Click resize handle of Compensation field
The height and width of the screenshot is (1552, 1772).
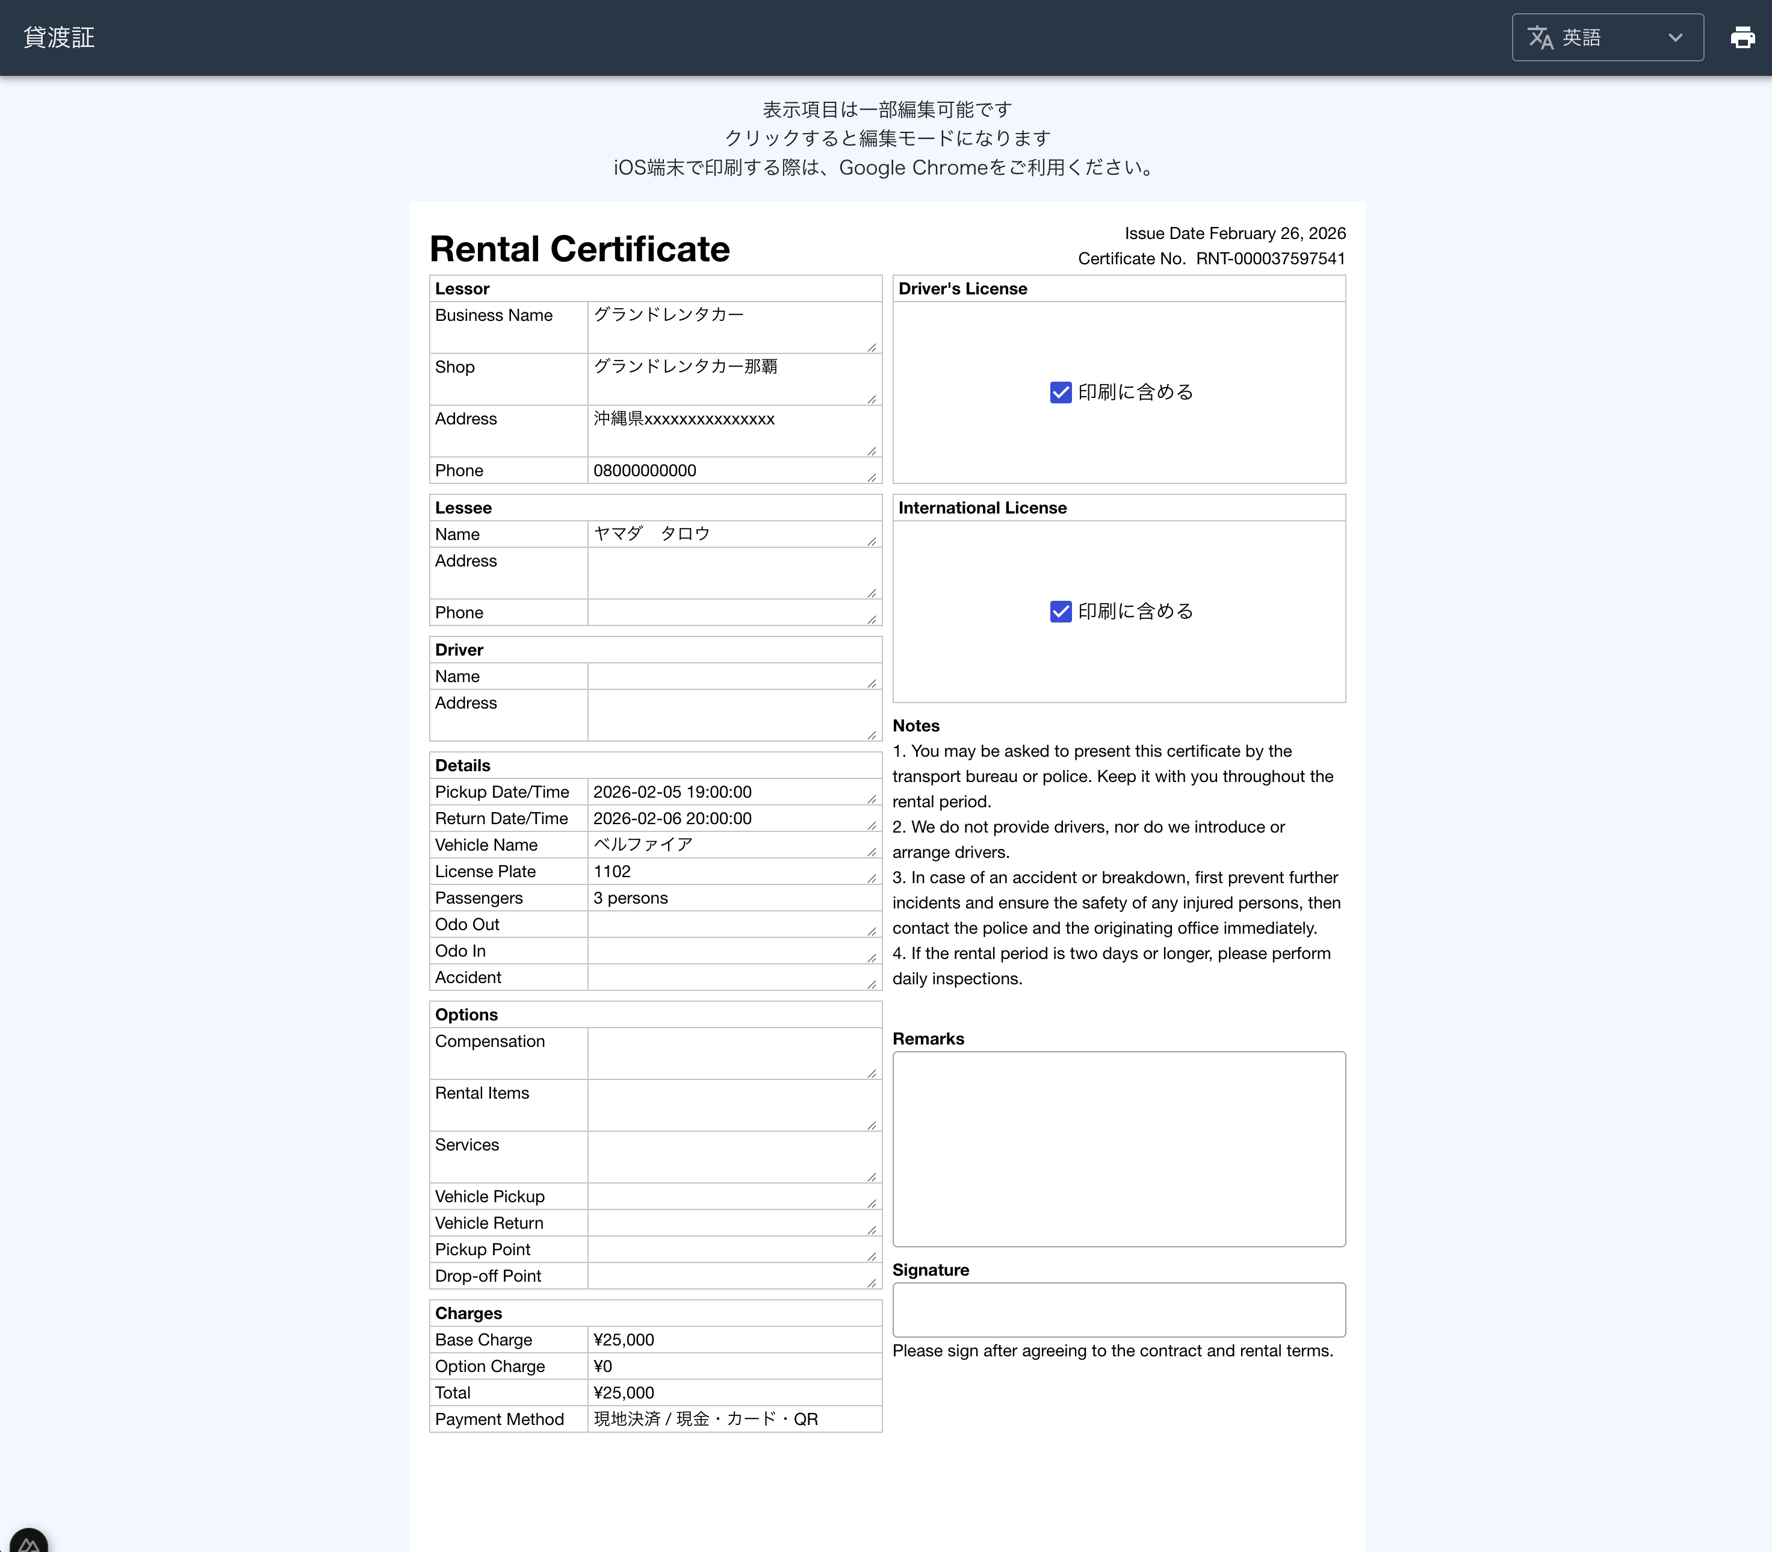pos(872,1074)
